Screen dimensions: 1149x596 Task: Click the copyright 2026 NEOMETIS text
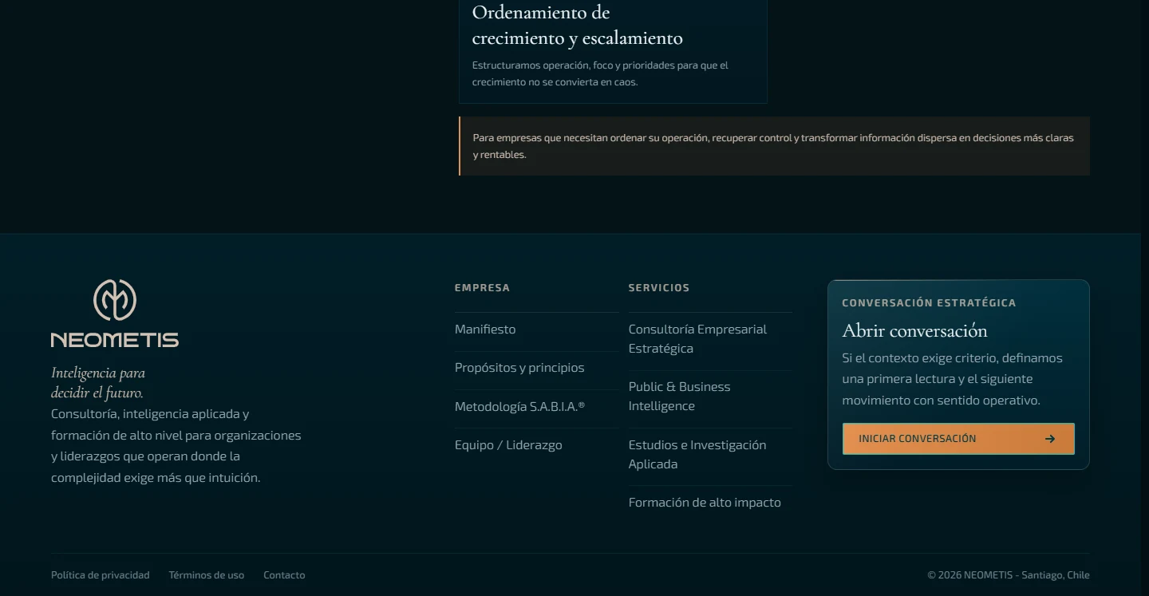(1009, 575)
